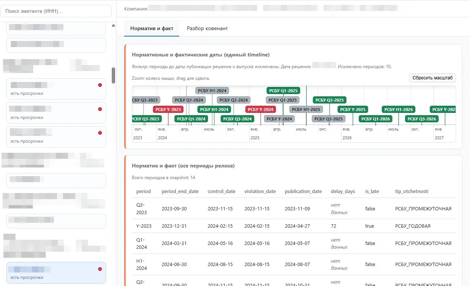
Task: Click period end date 2024-06-30
Action: 175,265
